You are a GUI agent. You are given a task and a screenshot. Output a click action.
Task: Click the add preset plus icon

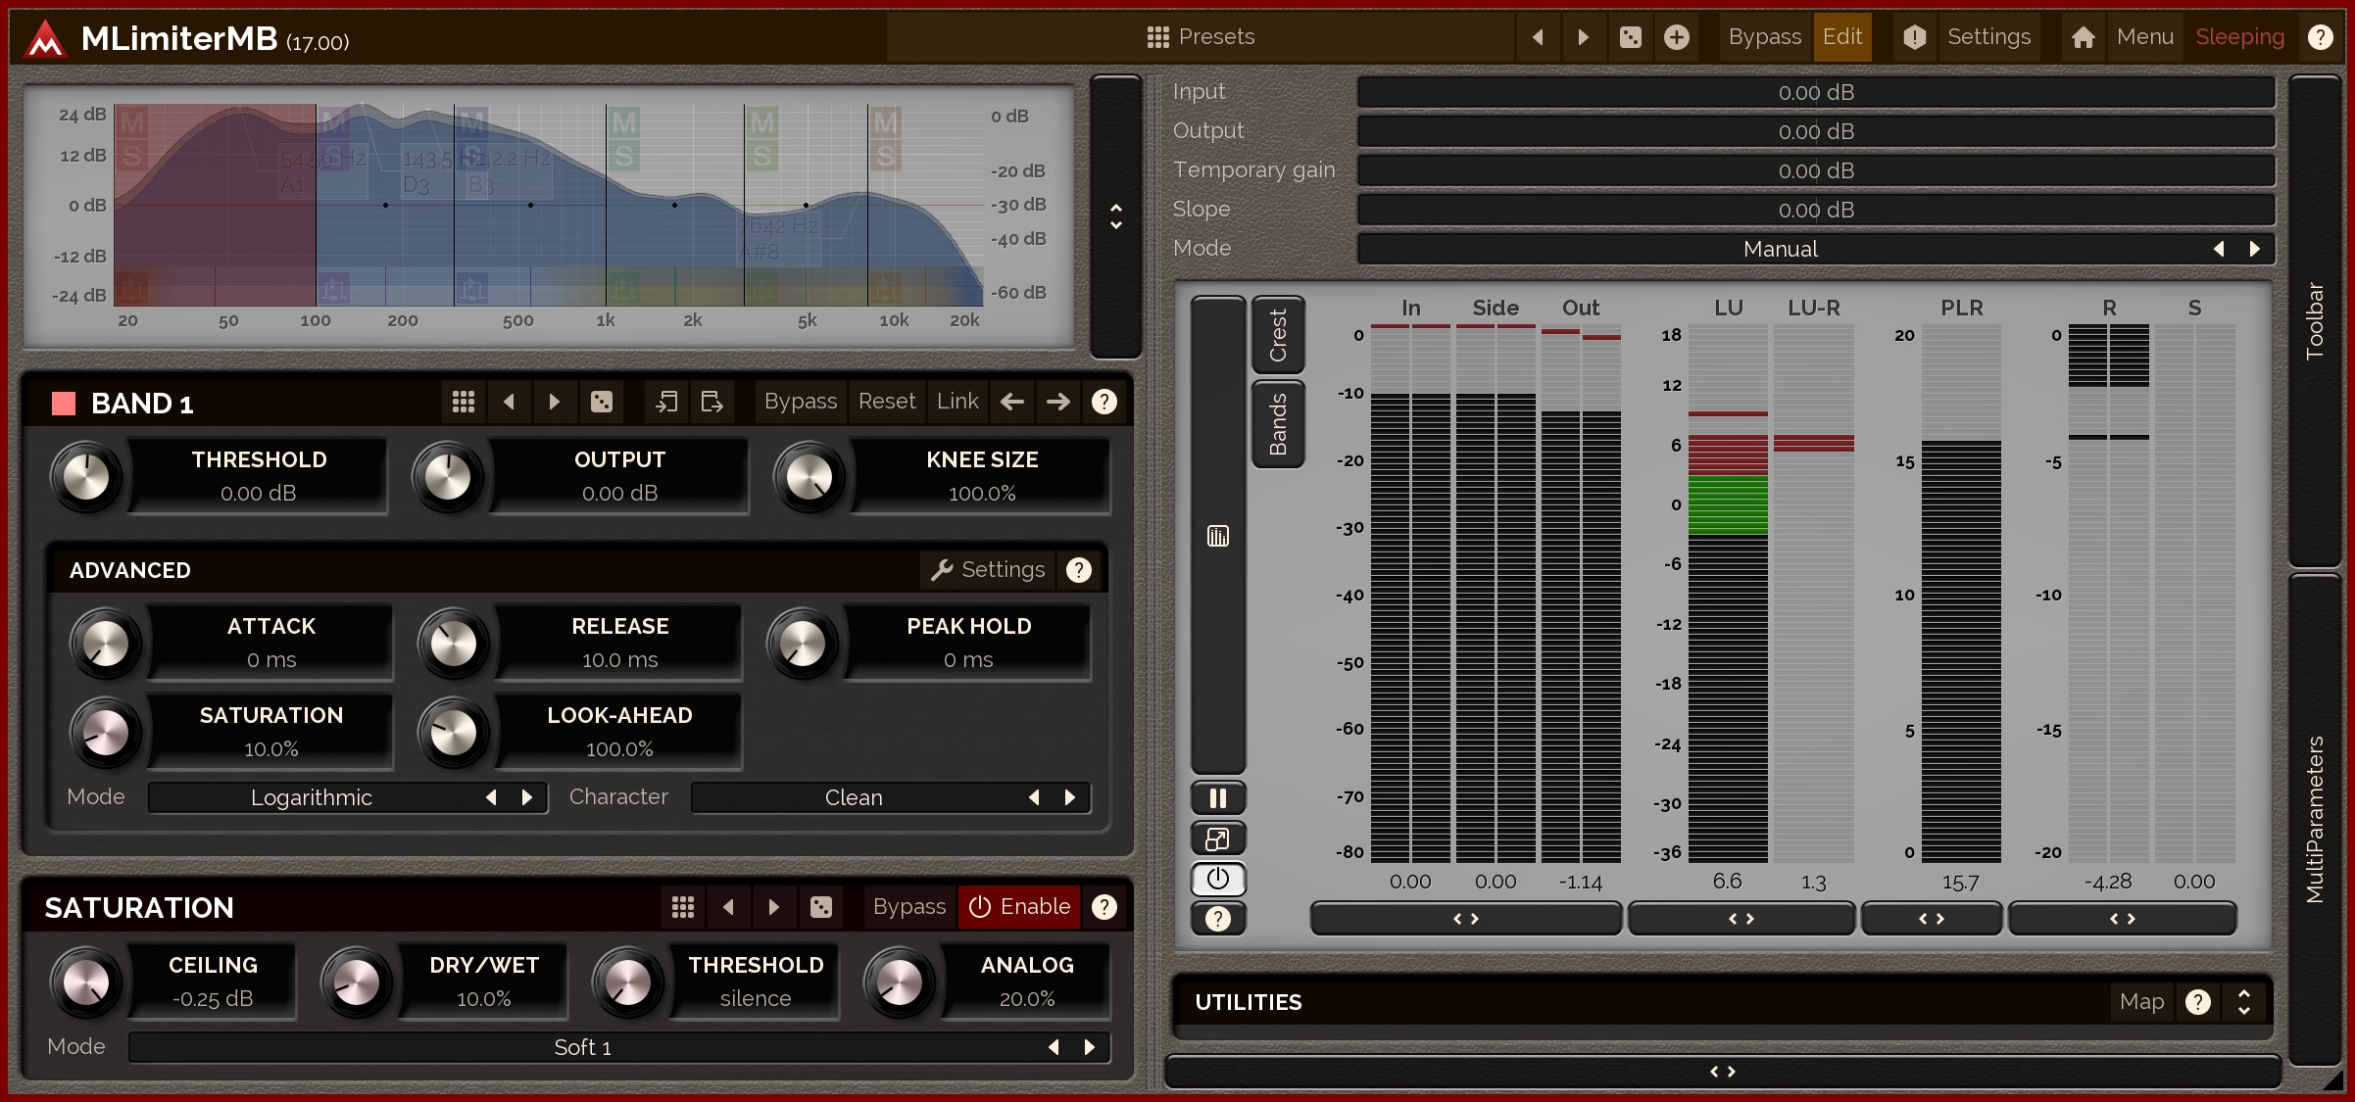tap(1677, 37)
